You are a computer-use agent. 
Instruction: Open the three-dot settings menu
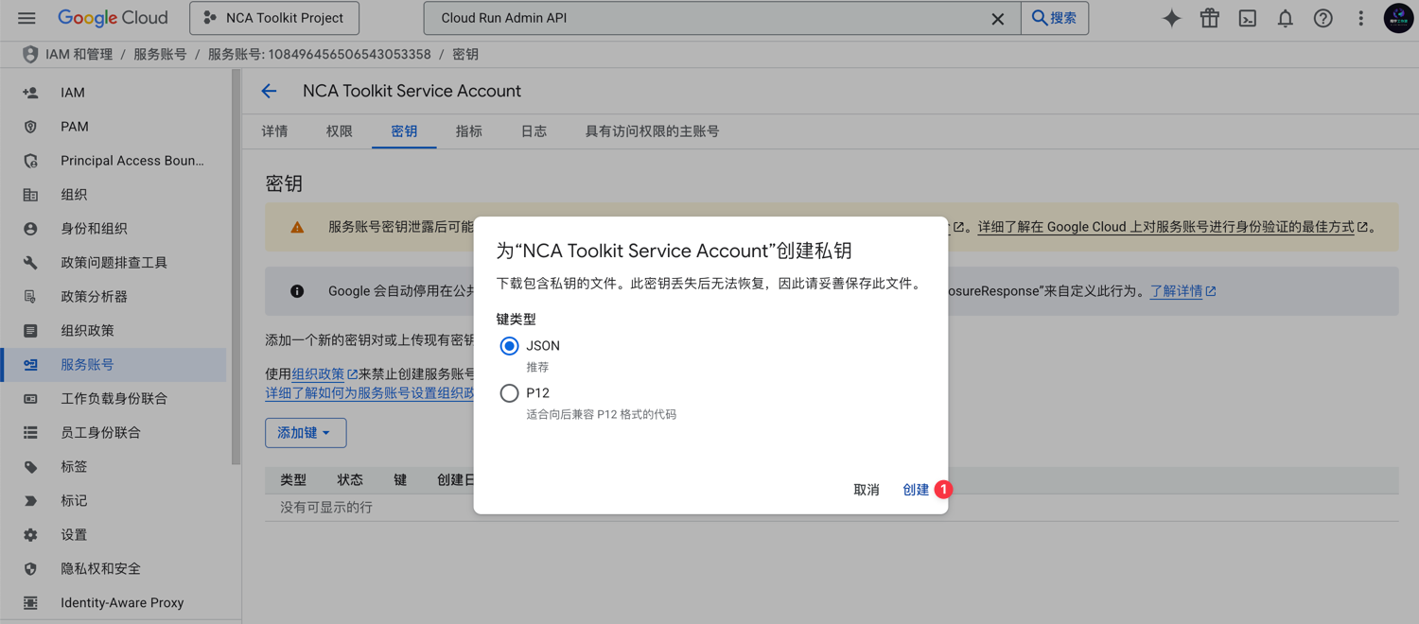pos(1360,18)
